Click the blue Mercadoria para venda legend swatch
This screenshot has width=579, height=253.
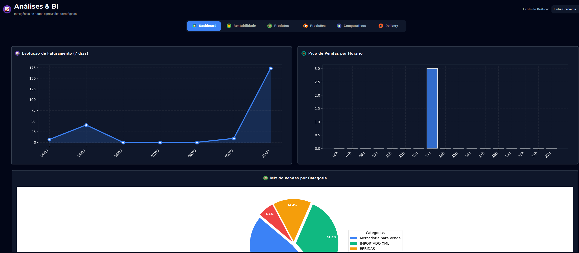click(354, 238)
